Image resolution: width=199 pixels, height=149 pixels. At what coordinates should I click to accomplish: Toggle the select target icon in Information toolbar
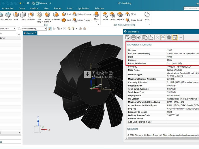point(163,37)
